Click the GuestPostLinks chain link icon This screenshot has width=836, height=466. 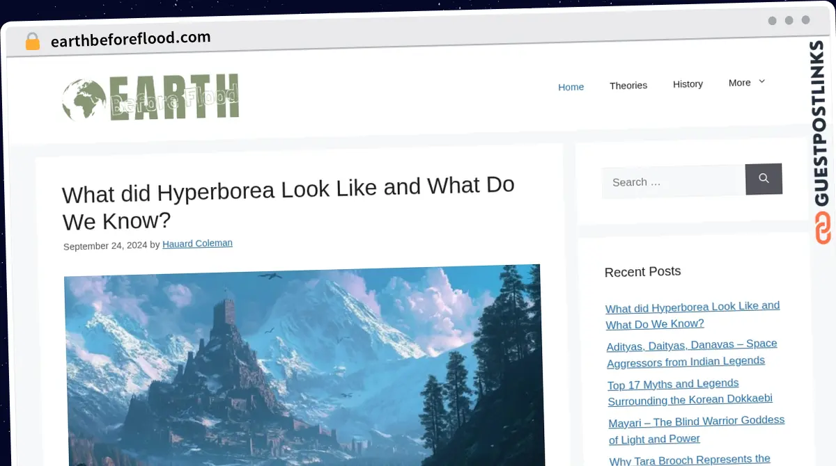click(823, 228)
